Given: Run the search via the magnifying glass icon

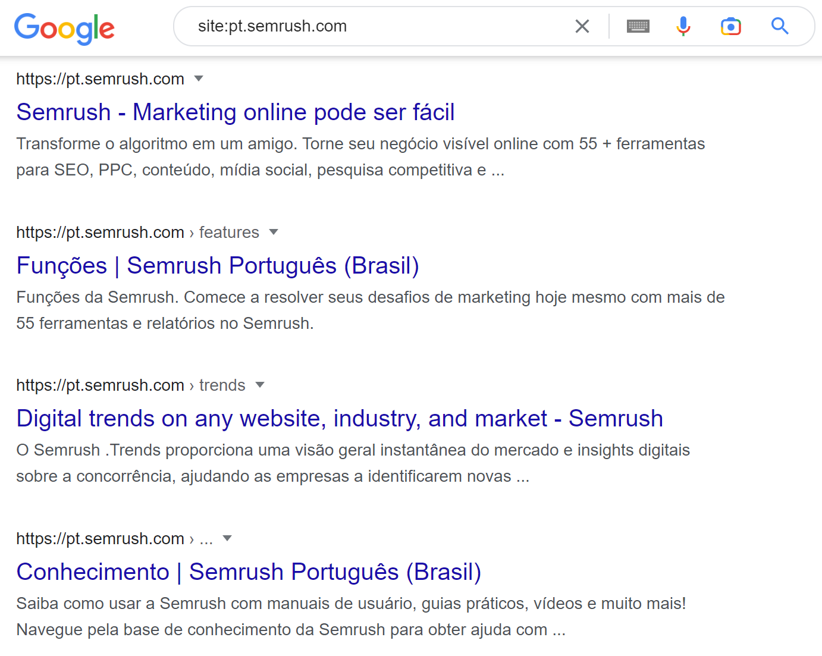Looking at the screenshot, I should pos(779,26).
